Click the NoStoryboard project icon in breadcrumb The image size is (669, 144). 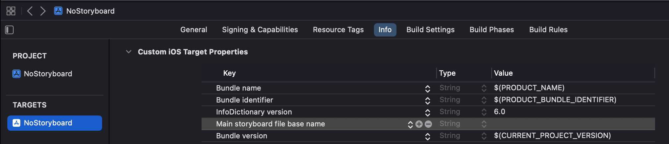tap(58, 11)
